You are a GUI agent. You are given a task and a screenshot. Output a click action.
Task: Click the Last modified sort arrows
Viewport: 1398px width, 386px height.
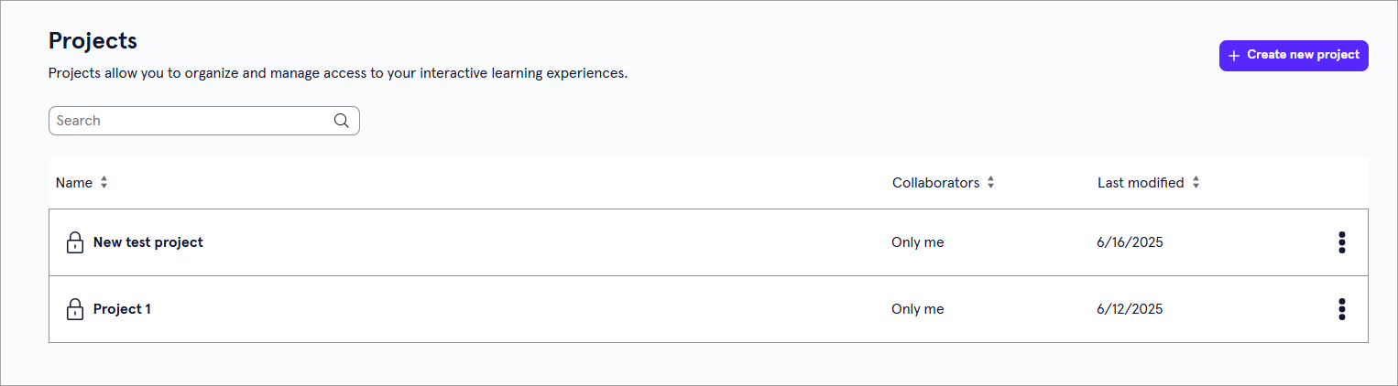(1196, 183)
